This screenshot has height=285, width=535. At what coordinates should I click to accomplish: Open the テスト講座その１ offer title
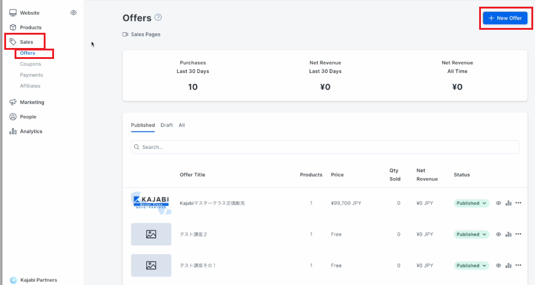198,266
